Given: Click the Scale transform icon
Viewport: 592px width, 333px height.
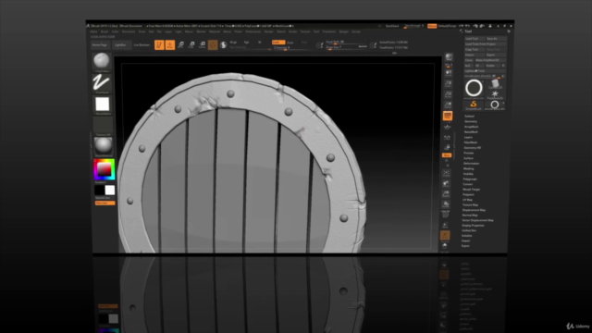Looking at the screenshot, I should point(191,45).
